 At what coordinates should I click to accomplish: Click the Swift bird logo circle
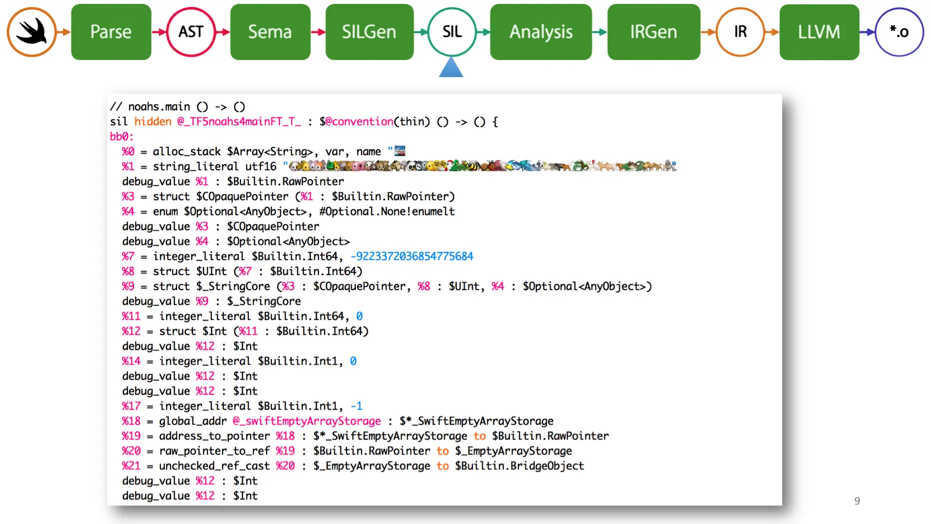click(x=32, y=32)
